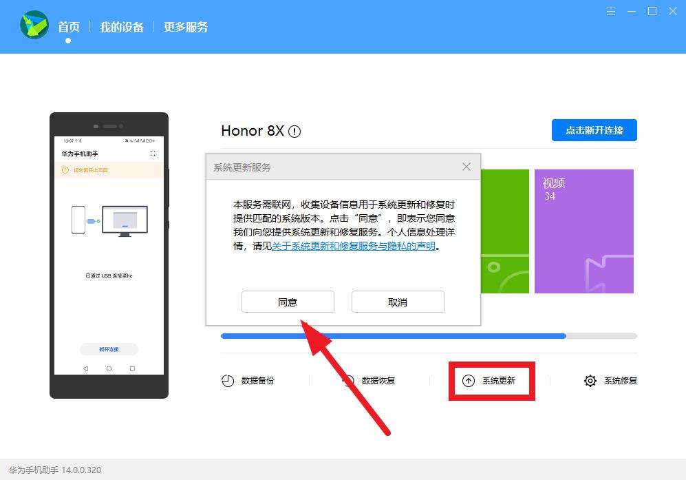
Task: Open 系统更新 label
Action: [x=499, y=381]
